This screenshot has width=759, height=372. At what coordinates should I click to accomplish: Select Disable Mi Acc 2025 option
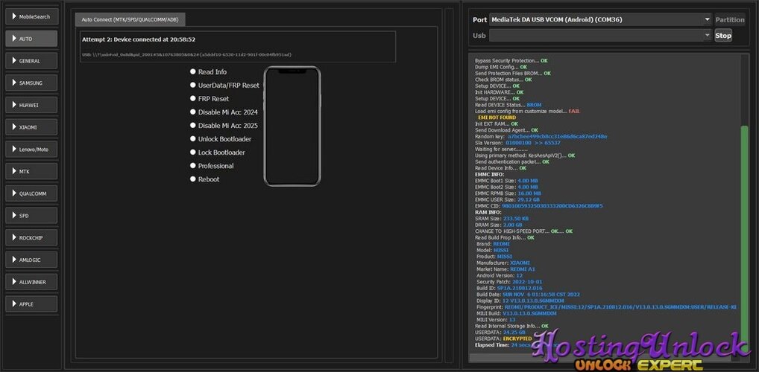[x=224, y=126]
